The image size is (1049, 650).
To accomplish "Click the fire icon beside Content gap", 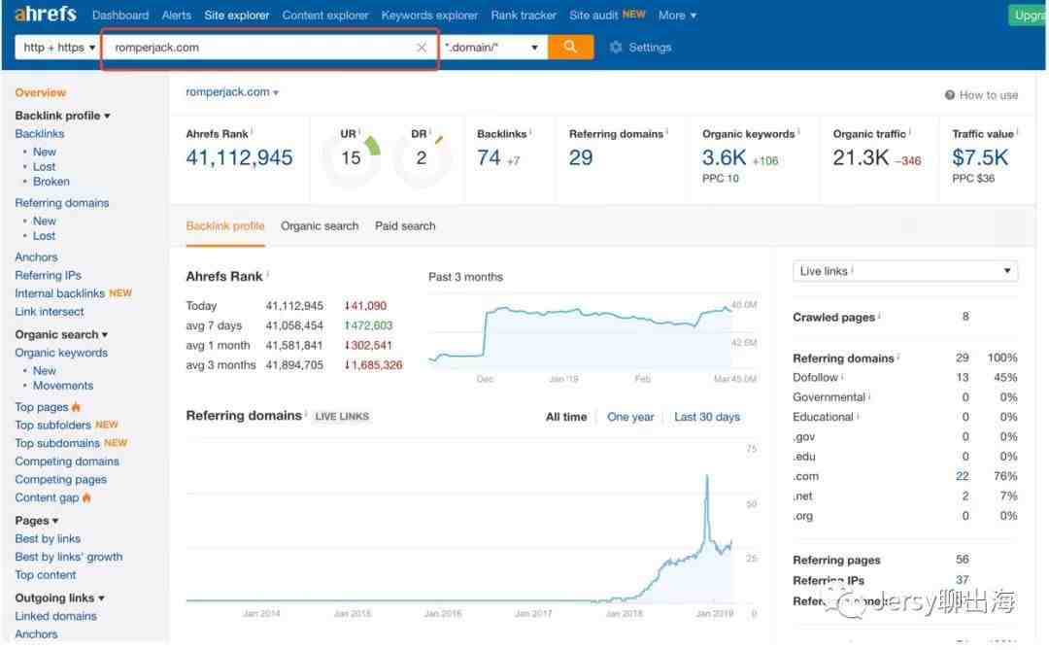I will coord(86,497).
